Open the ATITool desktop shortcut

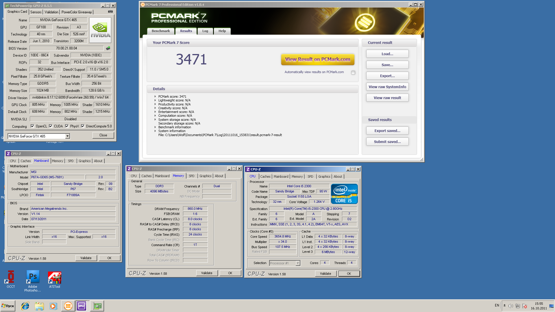coord(54,279)
